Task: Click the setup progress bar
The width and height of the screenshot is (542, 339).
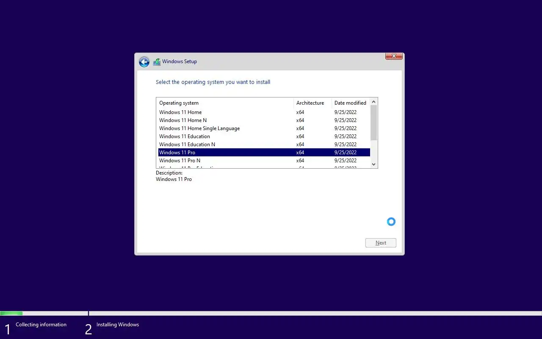Action: point(271,314)
